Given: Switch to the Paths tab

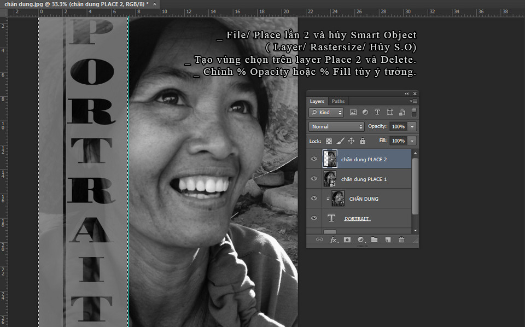Looking at the screenshot, I should pyautogui.click(x=338, y=101).
